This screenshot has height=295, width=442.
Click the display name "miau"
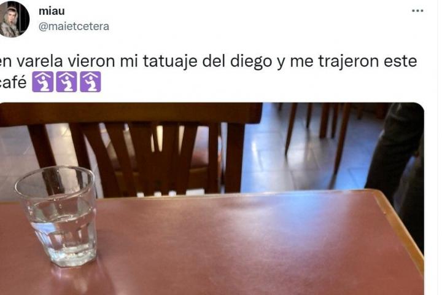click(x=52, y=11)
